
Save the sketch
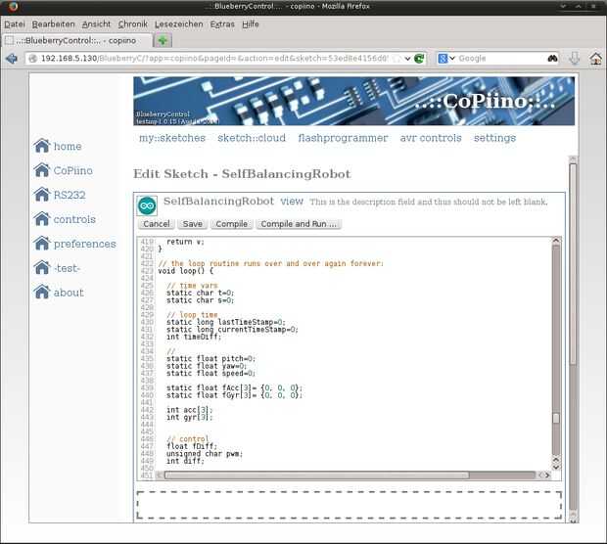pyautogui.click(x=193, y=224)
